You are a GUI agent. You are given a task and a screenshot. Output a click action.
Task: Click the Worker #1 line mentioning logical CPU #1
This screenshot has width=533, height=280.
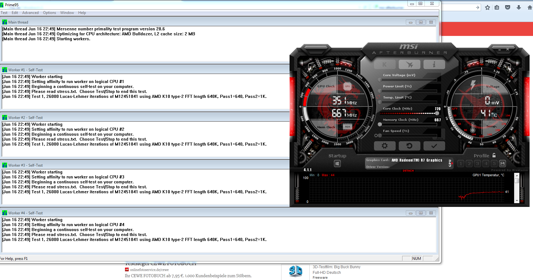pyautogui.click(x=63, y=81)
